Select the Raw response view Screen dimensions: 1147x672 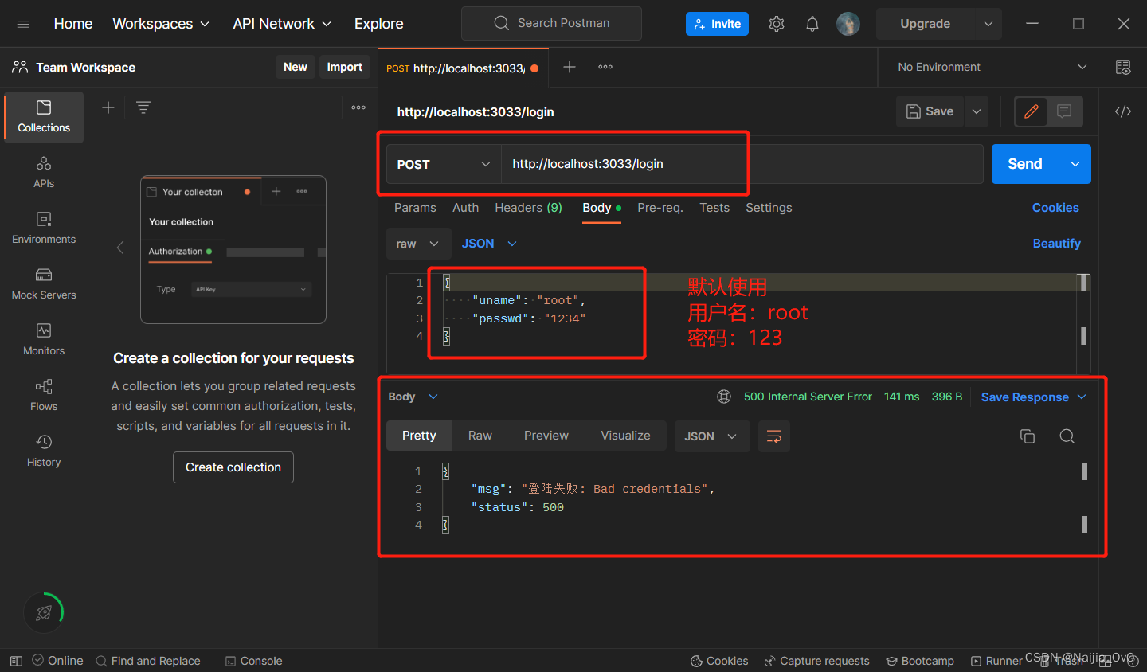[480, 436]
